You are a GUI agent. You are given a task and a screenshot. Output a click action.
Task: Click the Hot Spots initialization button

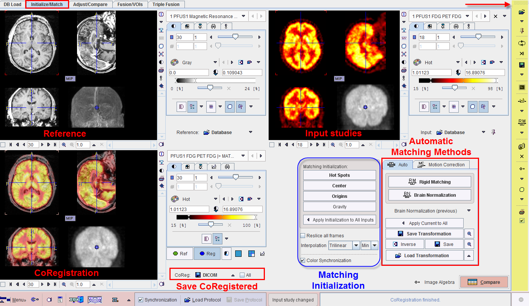click(x=339, y=175)
